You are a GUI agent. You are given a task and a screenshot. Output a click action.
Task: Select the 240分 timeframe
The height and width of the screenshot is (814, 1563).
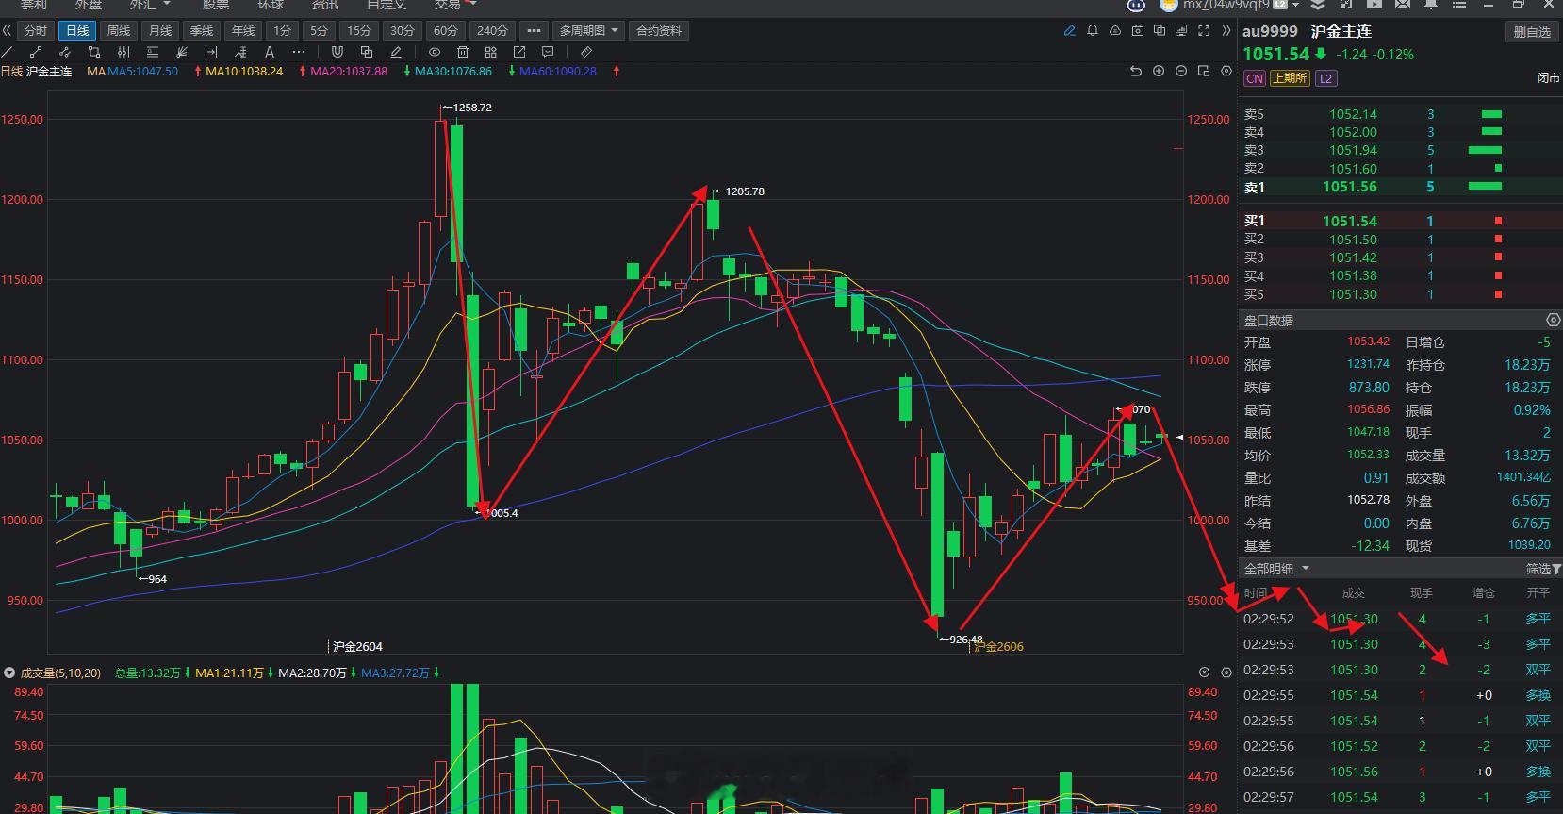point(492,31)
